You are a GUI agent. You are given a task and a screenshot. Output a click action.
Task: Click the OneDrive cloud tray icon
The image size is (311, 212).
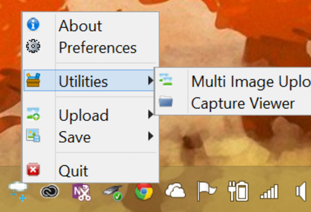point(175,190)
